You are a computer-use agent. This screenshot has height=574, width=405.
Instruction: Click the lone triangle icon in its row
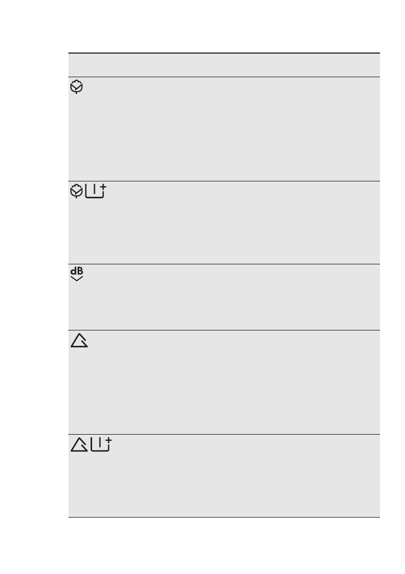[78, 342]
